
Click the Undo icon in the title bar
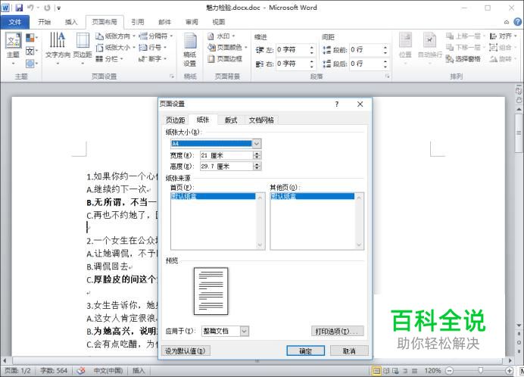coord(31,8)
